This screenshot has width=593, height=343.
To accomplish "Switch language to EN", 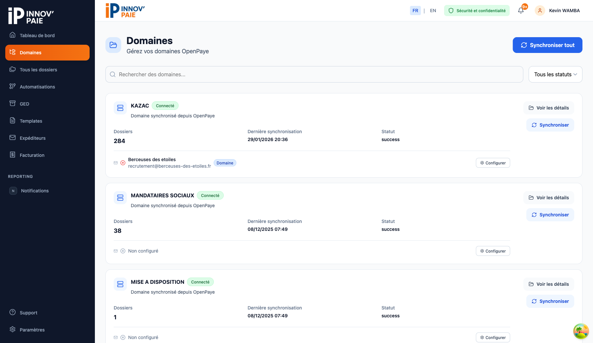I will [x=433, y=11].
